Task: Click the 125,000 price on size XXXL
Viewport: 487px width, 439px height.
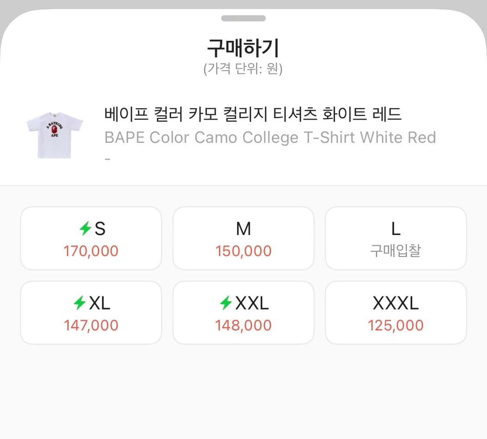Action: pos(395,325)
